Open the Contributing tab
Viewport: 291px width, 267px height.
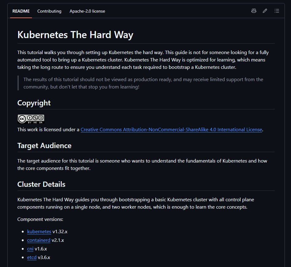point(49,11)
